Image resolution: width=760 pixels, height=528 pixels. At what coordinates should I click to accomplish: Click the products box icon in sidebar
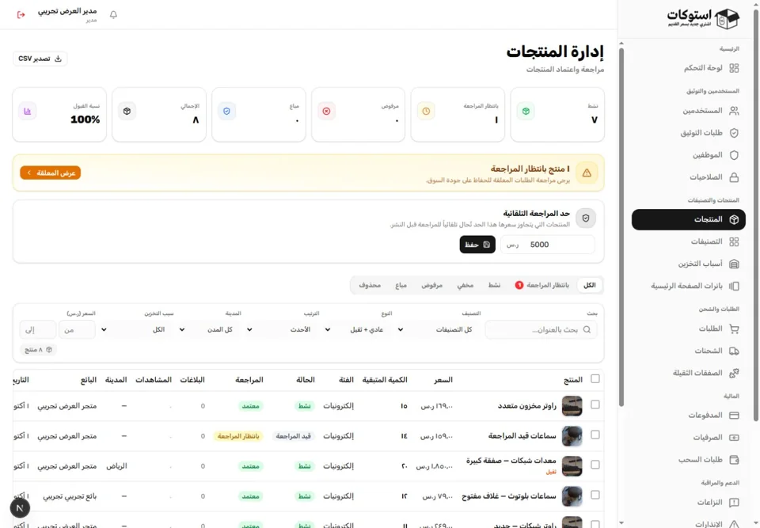pyautogui.click(x=734, y=219)
